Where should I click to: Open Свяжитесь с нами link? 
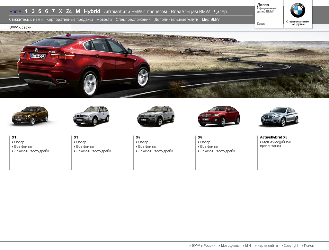[x=26, y=20]
